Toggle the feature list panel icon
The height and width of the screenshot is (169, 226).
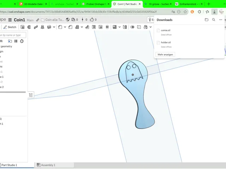(31, 95)
